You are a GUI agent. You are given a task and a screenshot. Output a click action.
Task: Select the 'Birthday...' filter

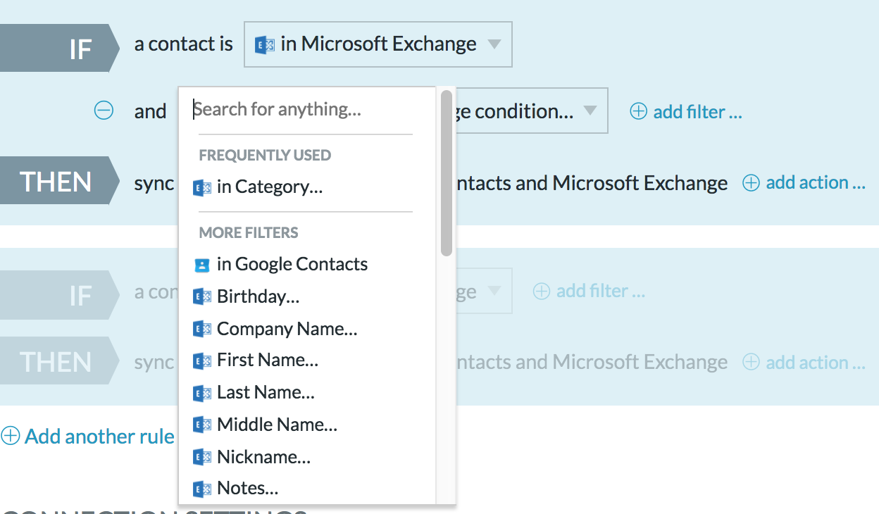258,296
